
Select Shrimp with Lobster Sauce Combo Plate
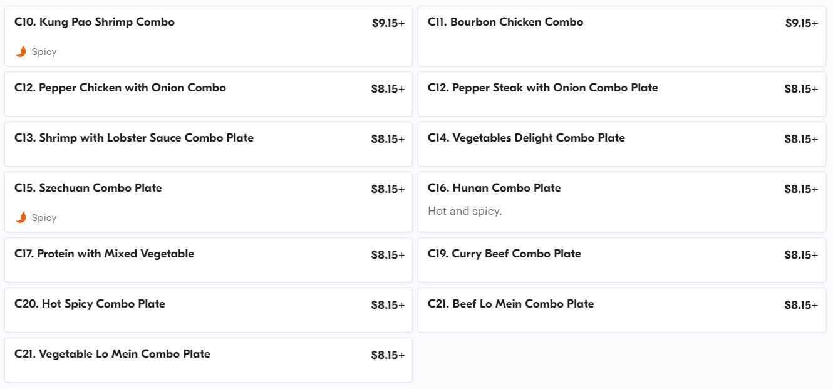click(134, 138)
